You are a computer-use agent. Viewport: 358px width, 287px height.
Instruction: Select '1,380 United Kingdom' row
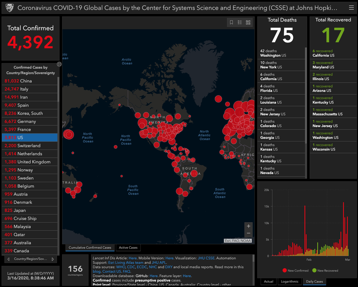pyautogui.click(x=30, y=162)
